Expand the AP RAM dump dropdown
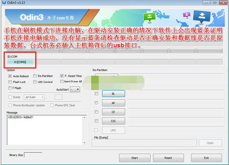This screenshot has height=165, width=229. click(x=35, y=97)
